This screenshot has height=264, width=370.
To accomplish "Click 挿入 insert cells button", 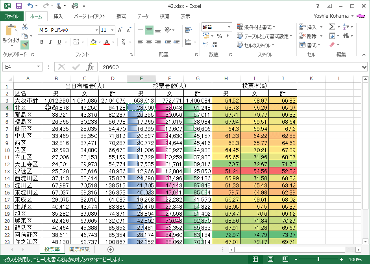I will [x=308, y=27].
